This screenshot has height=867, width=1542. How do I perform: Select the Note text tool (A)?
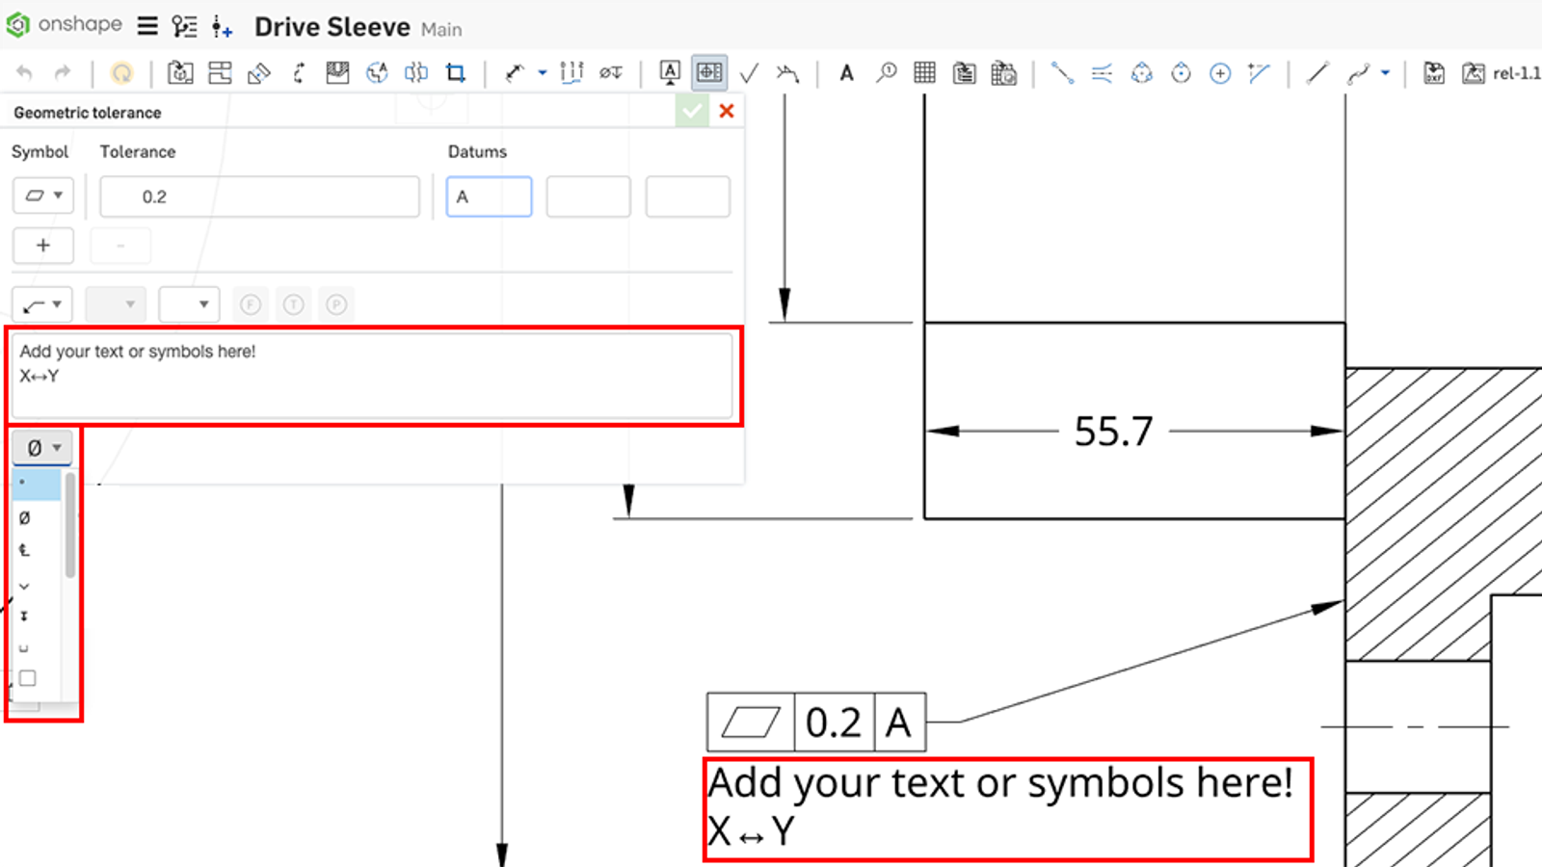click(x=846, y=73)
